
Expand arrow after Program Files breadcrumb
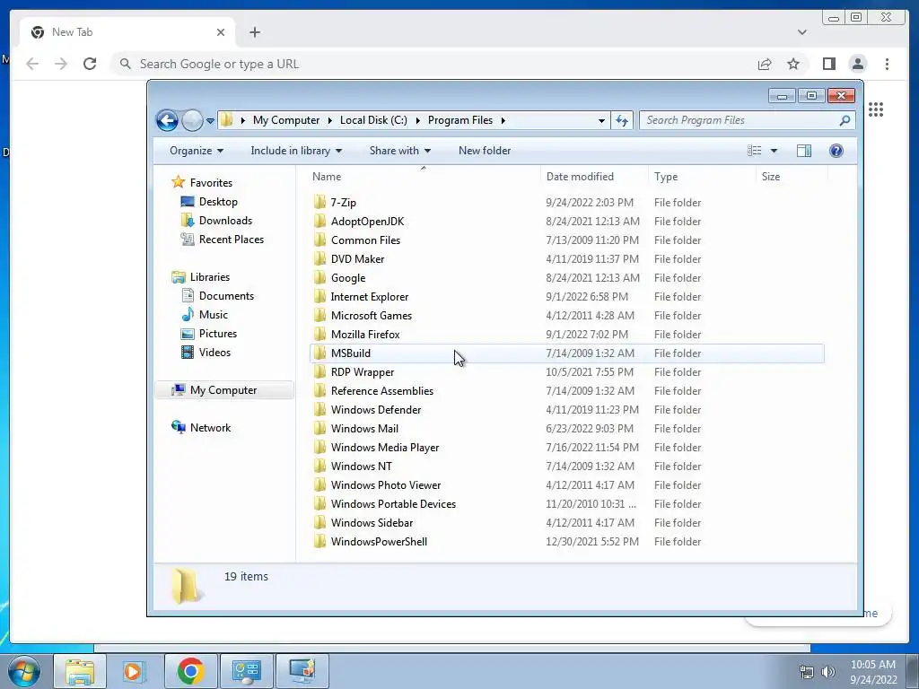503,120
